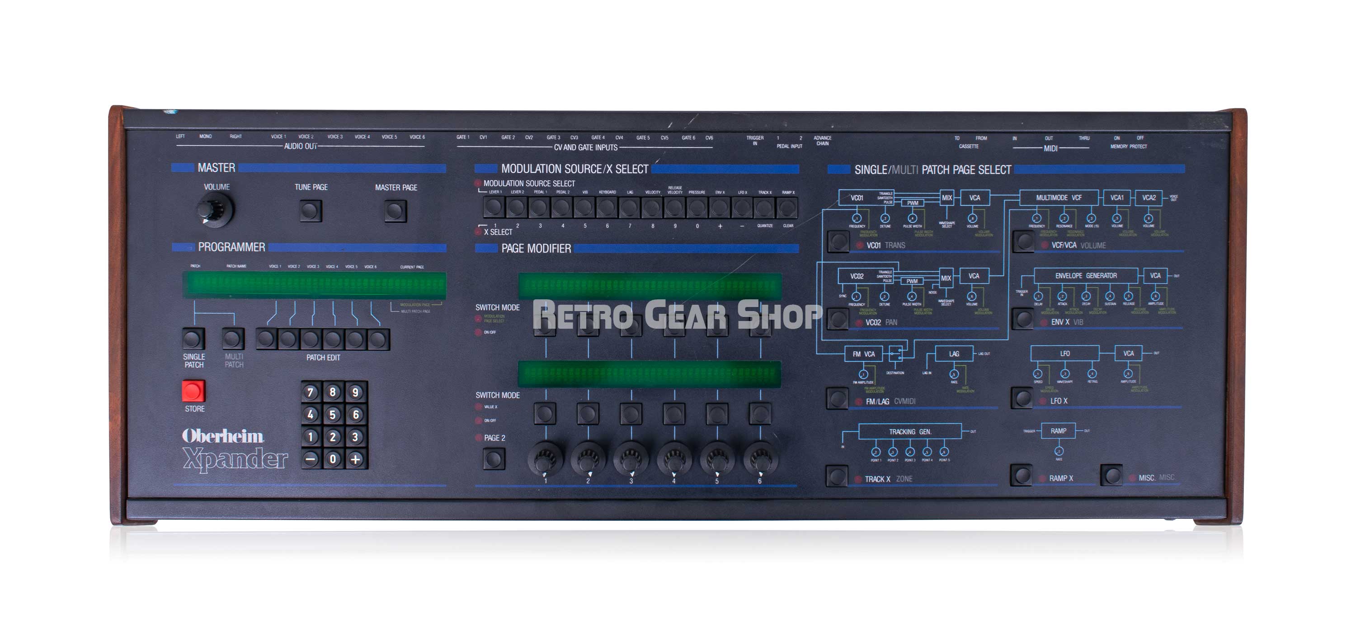Select the KEYBOARD modulation source button
Viewport: 1356px width, 633px height.
(607, 207)
